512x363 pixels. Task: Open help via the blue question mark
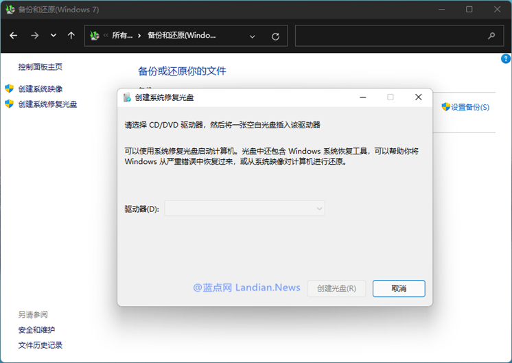click(x=507, y=60)
